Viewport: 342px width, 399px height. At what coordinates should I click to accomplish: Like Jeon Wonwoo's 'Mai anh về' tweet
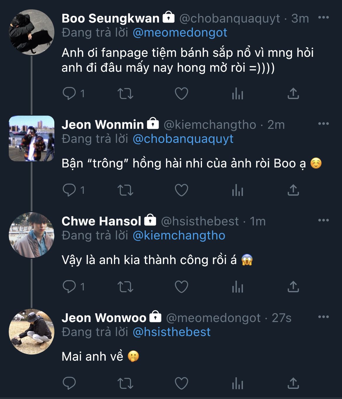(181, 383)
